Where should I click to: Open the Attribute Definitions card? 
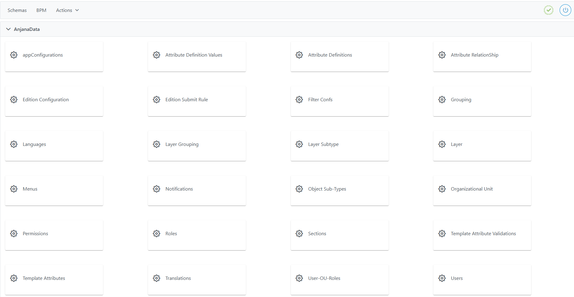click(339, 57)
